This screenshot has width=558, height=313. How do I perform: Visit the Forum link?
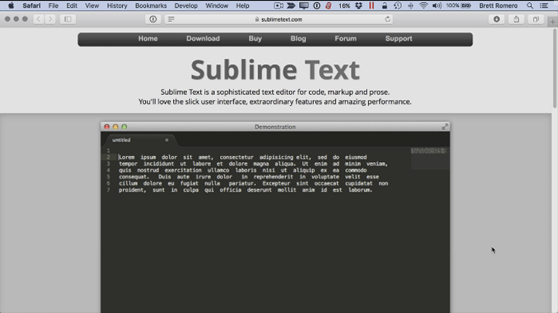(345, 39)
